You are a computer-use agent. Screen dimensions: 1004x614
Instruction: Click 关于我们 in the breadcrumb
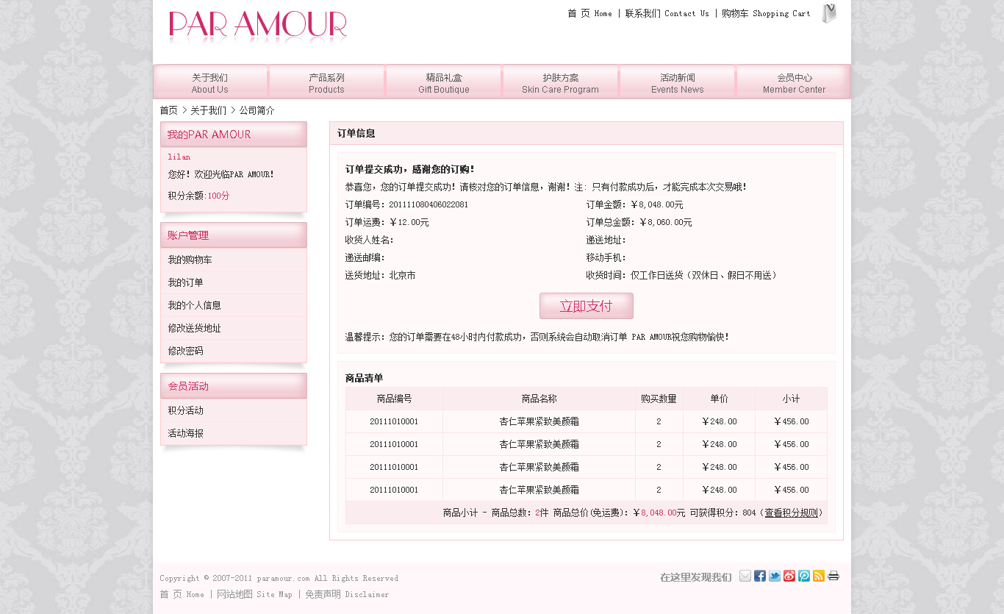208,110
